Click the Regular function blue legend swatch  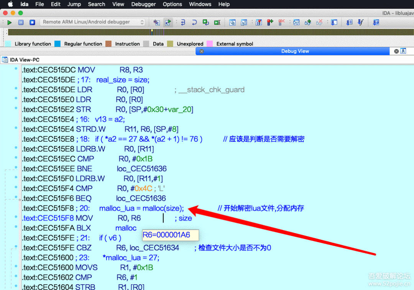click(x=58, y=44)
